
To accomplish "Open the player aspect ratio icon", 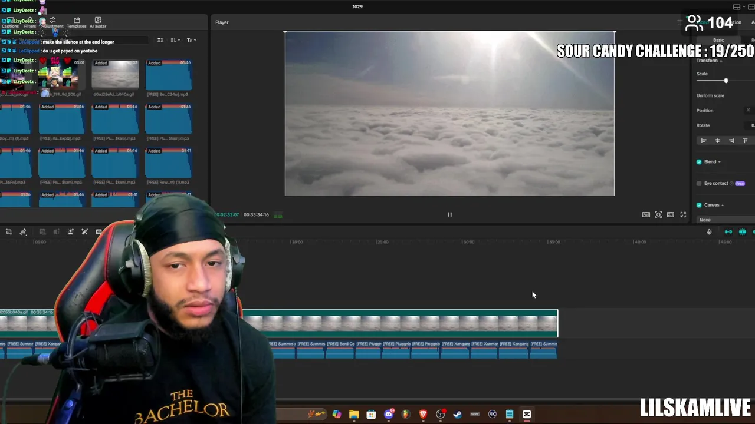I will coord(671,215).
